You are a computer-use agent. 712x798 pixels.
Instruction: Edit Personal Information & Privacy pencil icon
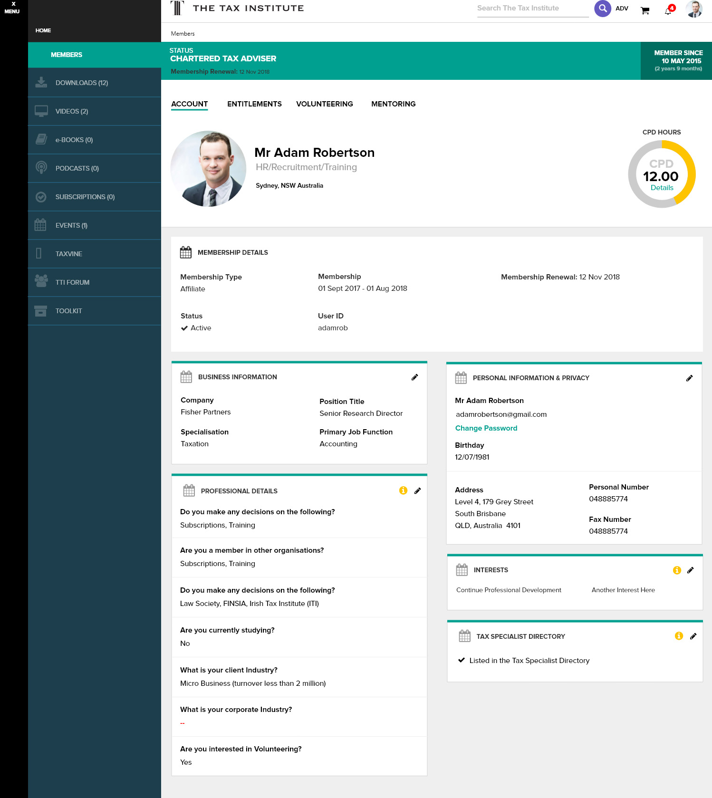click(689, 378)
